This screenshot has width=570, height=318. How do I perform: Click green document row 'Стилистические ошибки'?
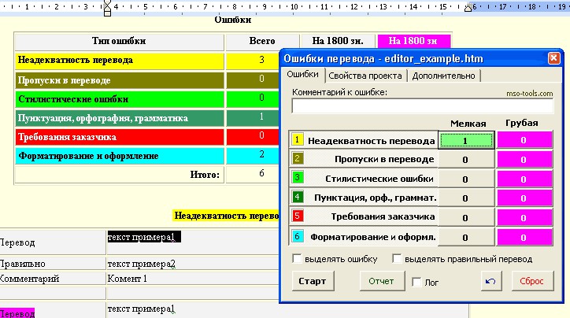[x=119, y=99]
